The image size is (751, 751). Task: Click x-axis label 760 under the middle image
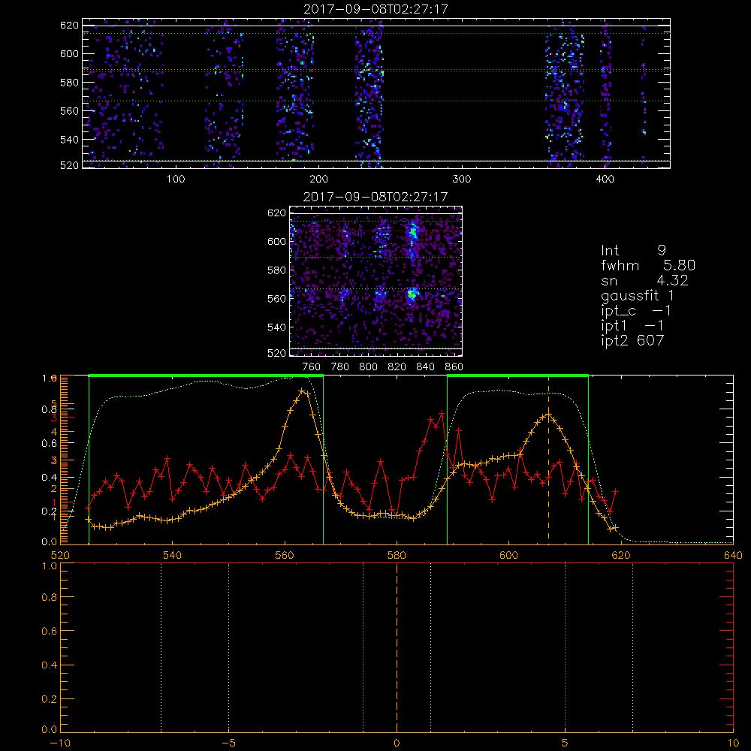click(x=312, y=367)
